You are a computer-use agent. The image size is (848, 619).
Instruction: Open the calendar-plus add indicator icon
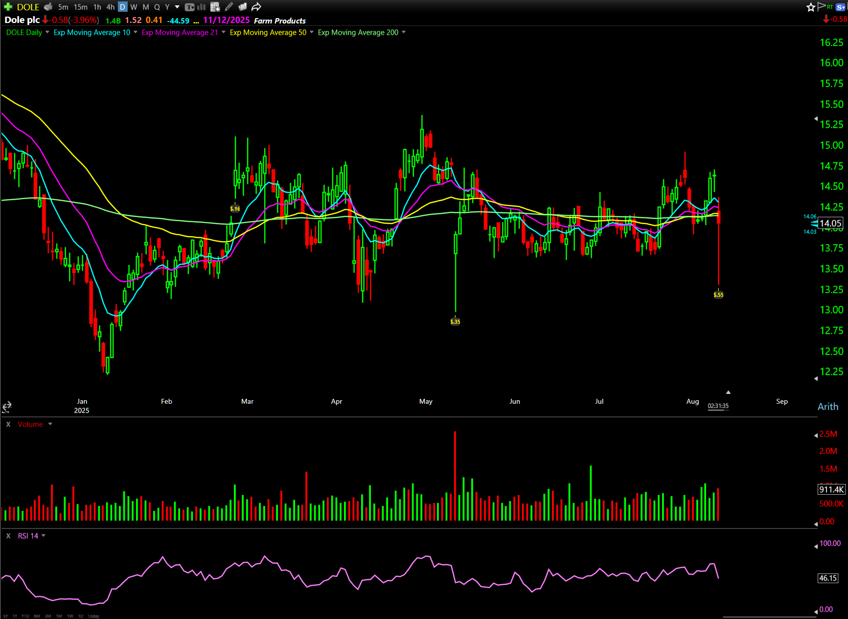pos(215,7)
